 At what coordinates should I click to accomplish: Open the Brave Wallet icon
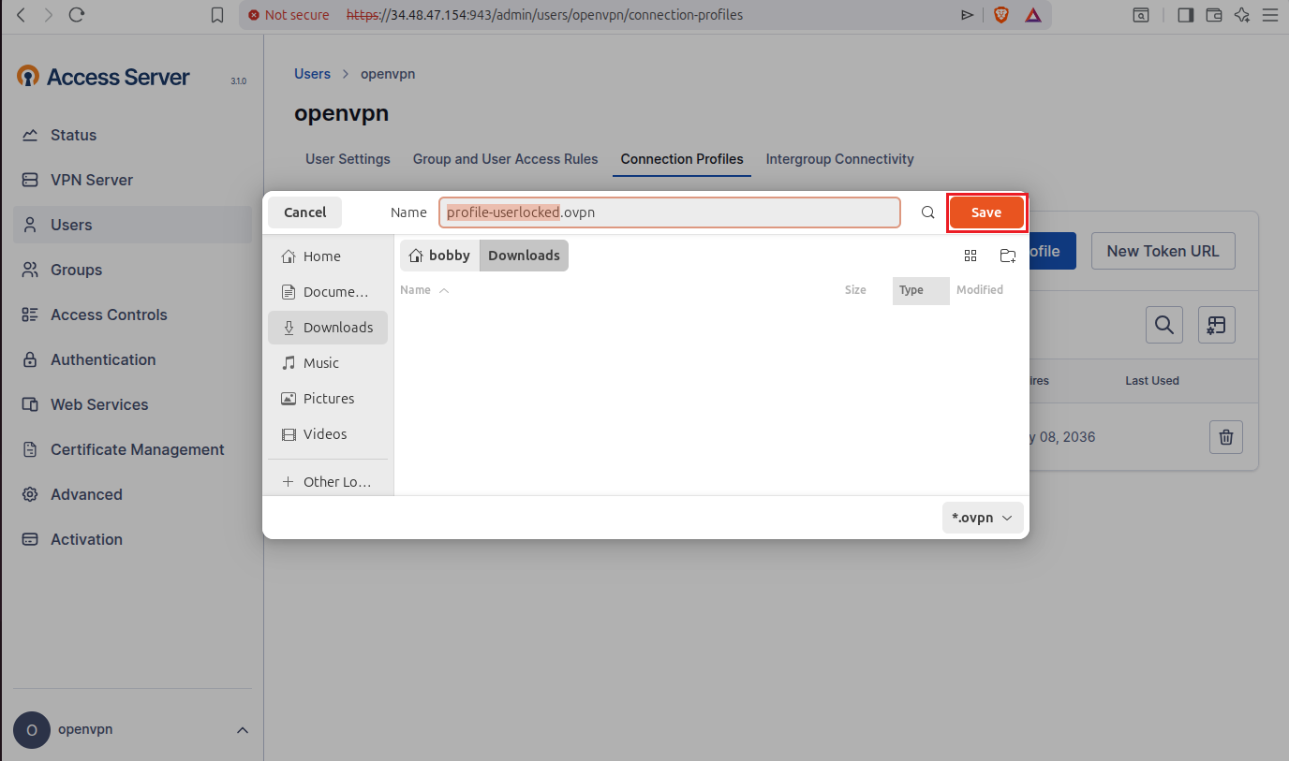click(x=1214, y=15)
